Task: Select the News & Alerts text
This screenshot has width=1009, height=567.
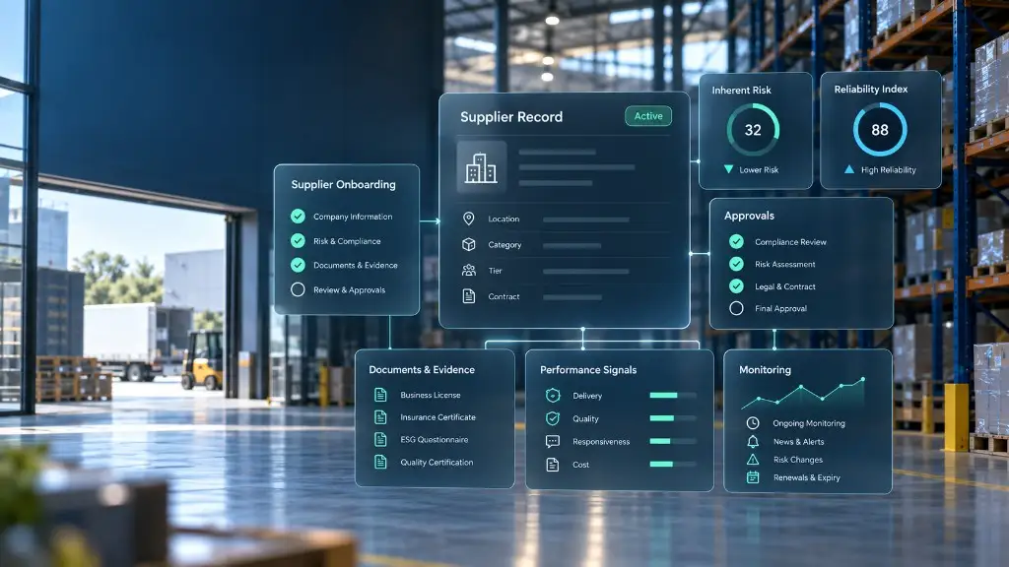Action: point(798,442)
